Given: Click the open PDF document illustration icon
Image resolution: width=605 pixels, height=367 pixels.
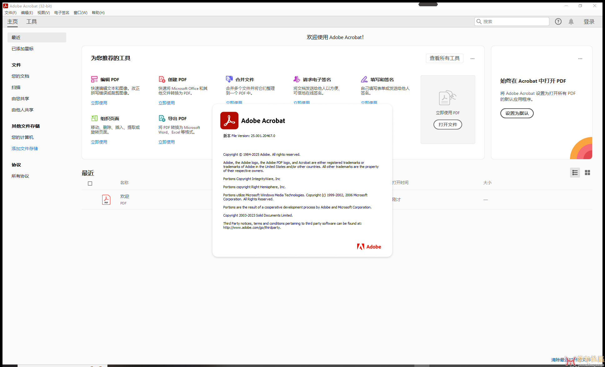Looking at the screenshot, I should pos(447,98).
